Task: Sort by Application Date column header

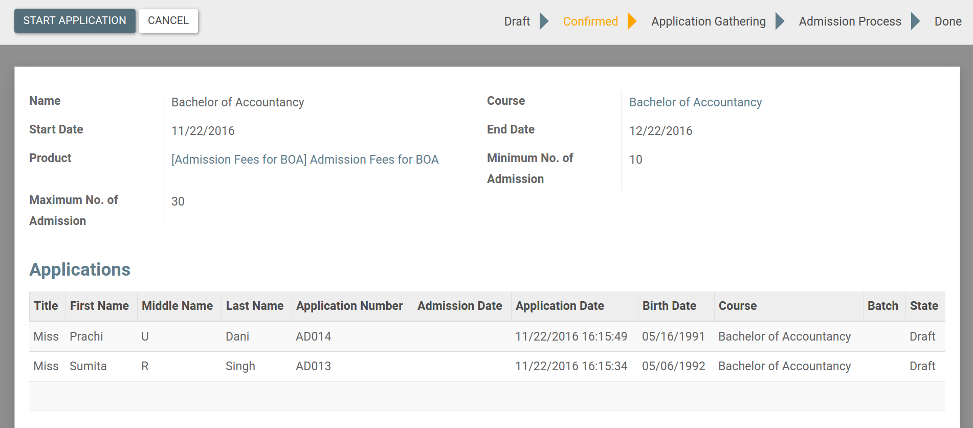Action: (560, 306)
